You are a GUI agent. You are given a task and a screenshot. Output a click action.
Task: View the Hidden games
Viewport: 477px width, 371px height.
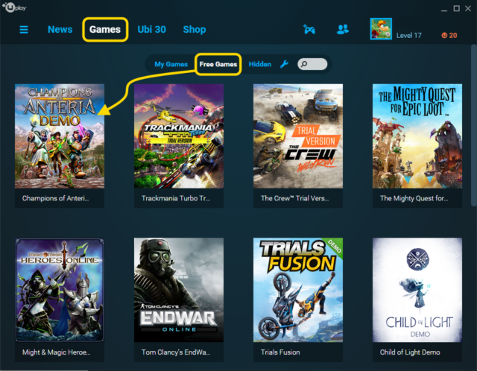coord(260,64)
